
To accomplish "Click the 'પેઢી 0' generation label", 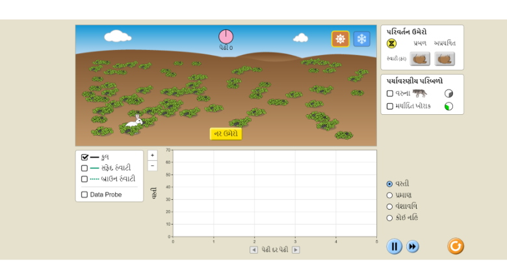I will tap(226, 48).
